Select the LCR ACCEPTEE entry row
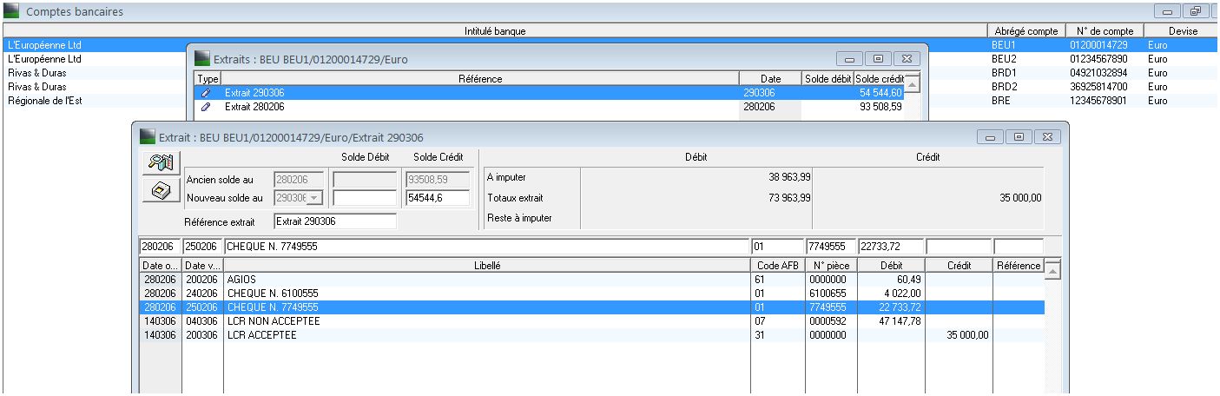The height and width of the screenshot is (396, 1220). coord(486,335)
